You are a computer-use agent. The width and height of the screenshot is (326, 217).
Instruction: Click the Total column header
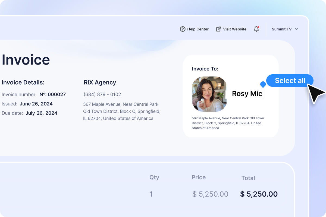(248, 178)
